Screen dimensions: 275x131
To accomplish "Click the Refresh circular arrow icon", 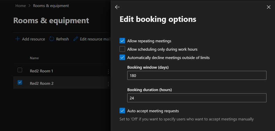I will tap(51, 39).
